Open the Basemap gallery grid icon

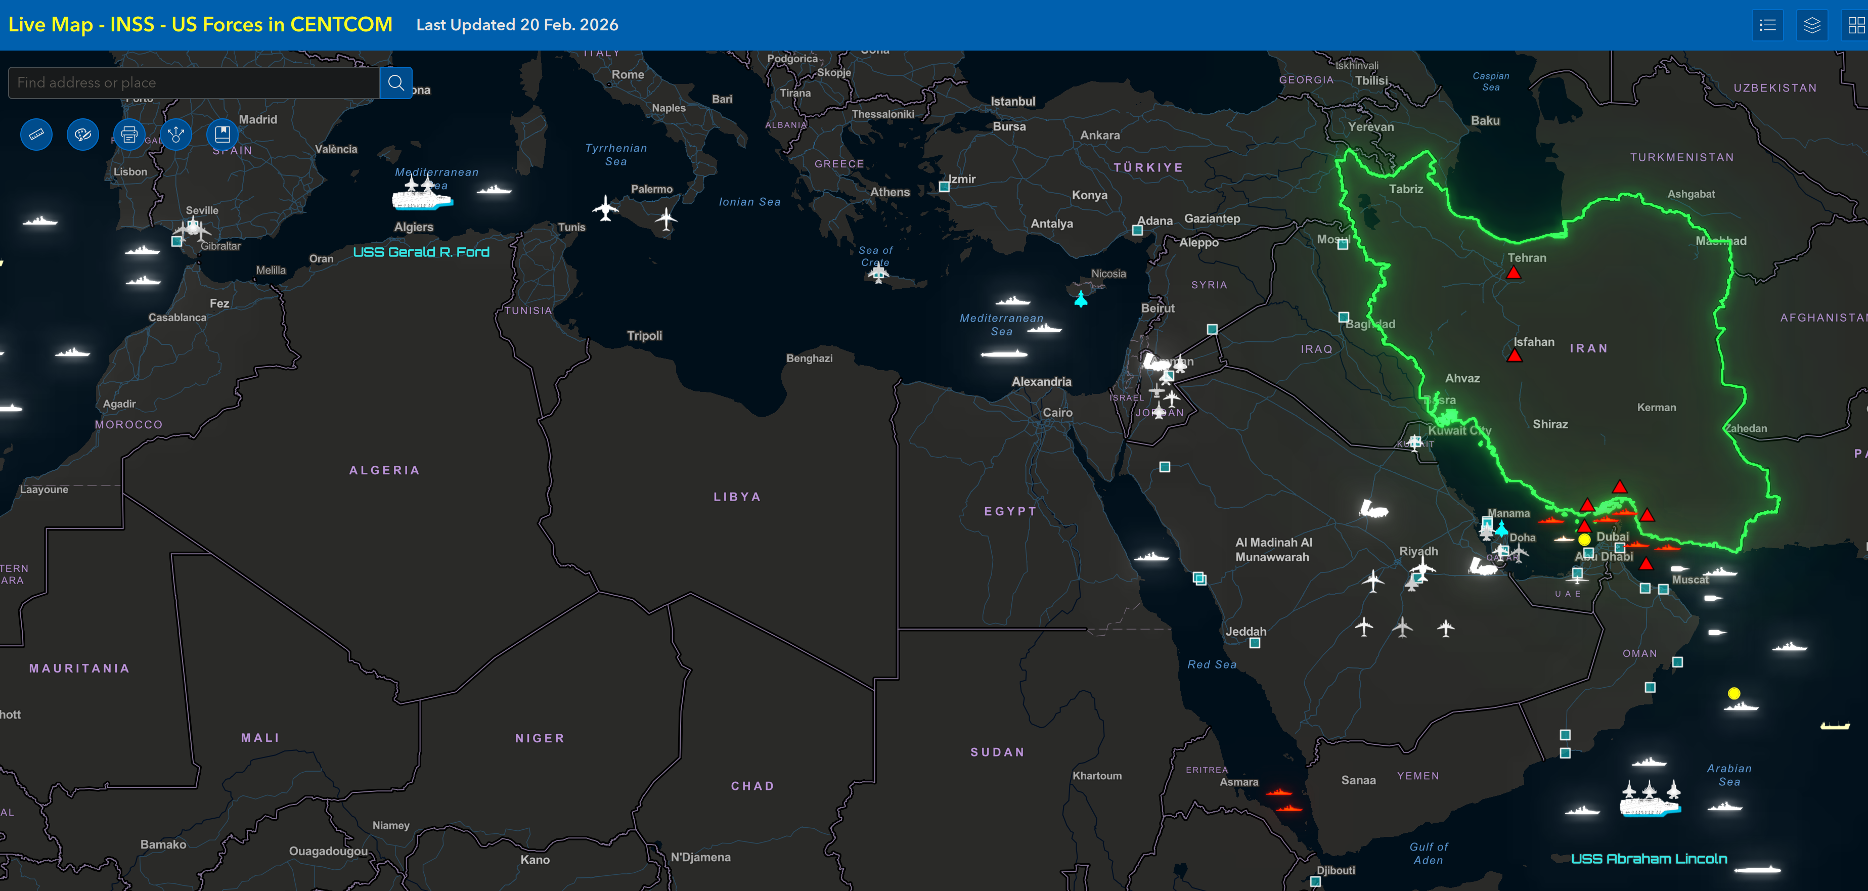coord(1856,25)
